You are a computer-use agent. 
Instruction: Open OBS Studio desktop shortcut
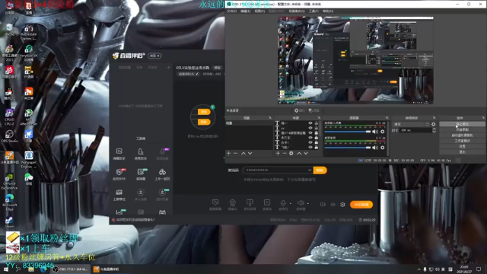tap(9, 135)
